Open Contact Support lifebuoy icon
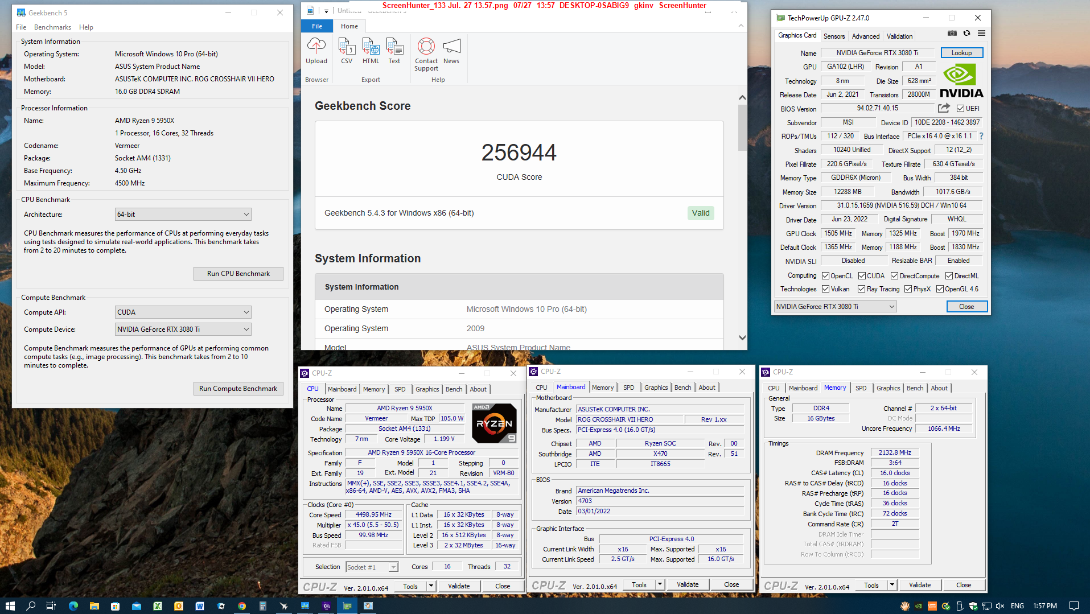1090x614 pixels. pyautogui.click(x=426, y=46)
